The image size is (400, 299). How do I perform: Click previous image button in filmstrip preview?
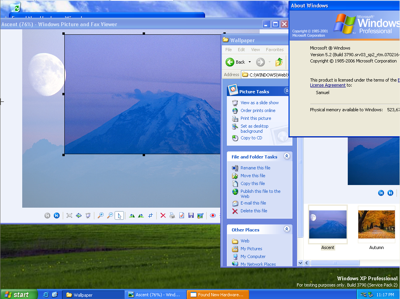[381, 193]
